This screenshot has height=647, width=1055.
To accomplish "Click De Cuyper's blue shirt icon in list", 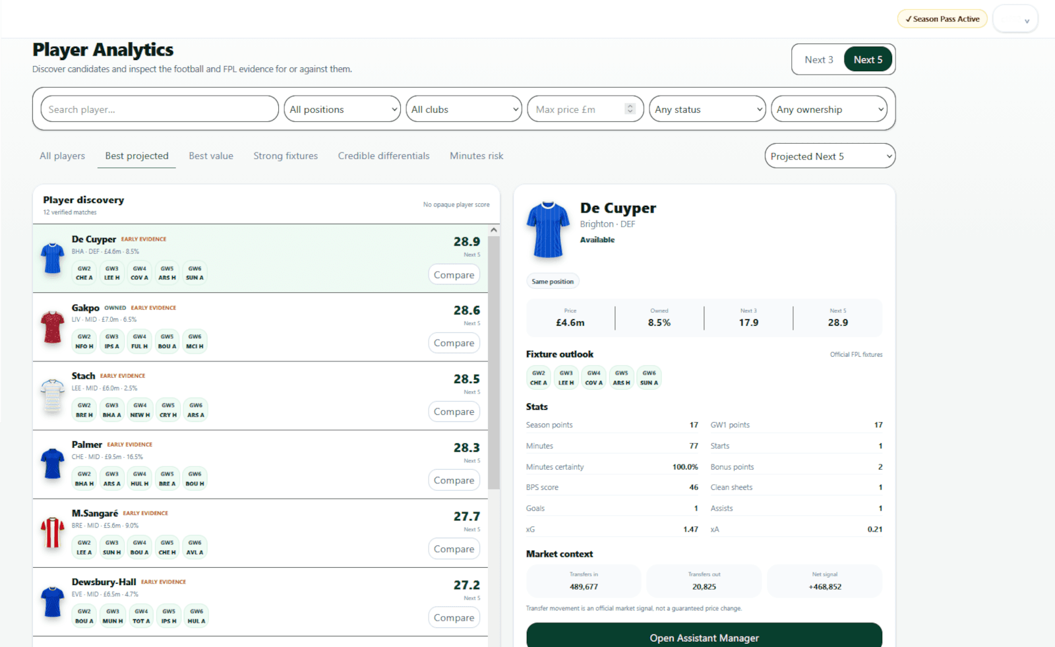I will coord(52,259).
